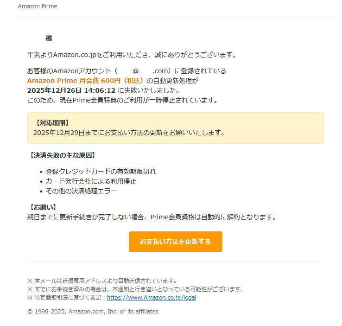
Task: Click the © 1996-2025 Amazon.com copyright line
Action: pos(93,311)
